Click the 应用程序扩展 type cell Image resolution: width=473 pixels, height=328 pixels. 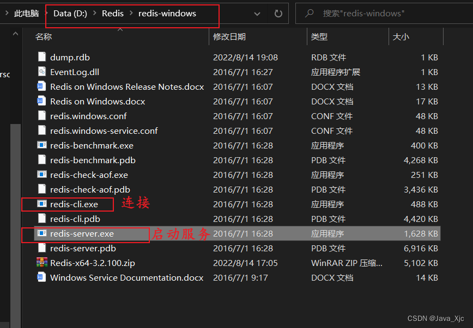click(336, 72)
